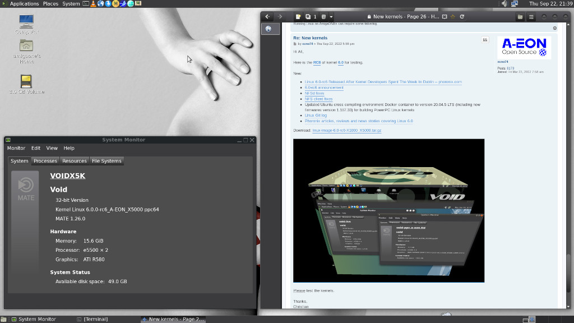Open the Help menu in System Monitor

[x=69, y=148]
